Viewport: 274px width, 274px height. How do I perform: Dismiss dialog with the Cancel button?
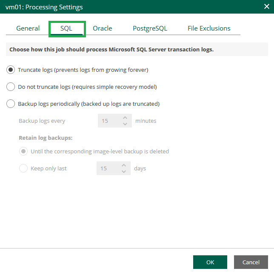[x=251, y=262]
